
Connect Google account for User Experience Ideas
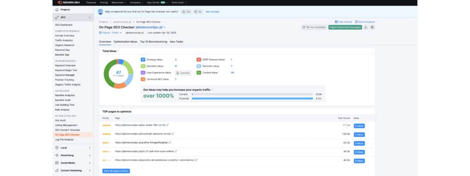[183, 73]
